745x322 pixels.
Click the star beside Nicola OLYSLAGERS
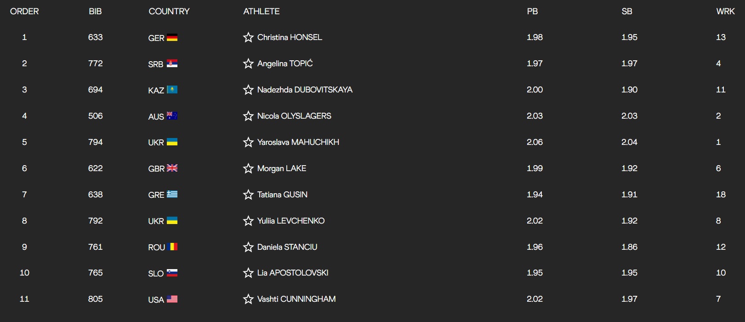tap(248, 116)
